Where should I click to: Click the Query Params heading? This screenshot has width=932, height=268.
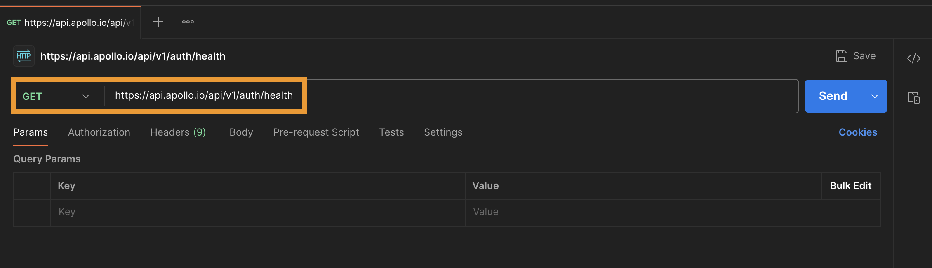coord(47,159)
